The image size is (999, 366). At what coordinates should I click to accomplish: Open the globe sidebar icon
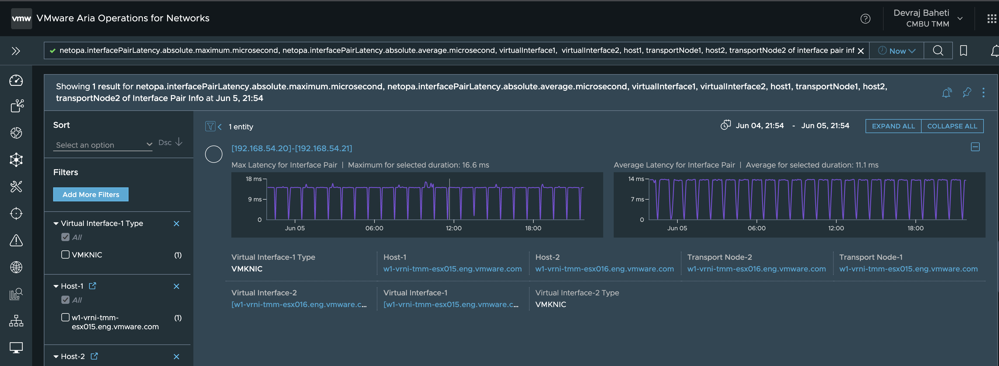(16, 267)
